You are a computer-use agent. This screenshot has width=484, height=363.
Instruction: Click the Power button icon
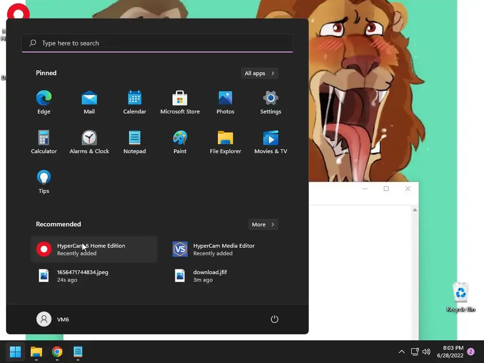275,319
